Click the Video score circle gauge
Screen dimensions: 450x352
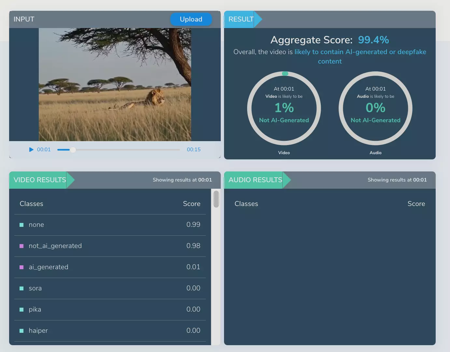(x=284, y=108)
